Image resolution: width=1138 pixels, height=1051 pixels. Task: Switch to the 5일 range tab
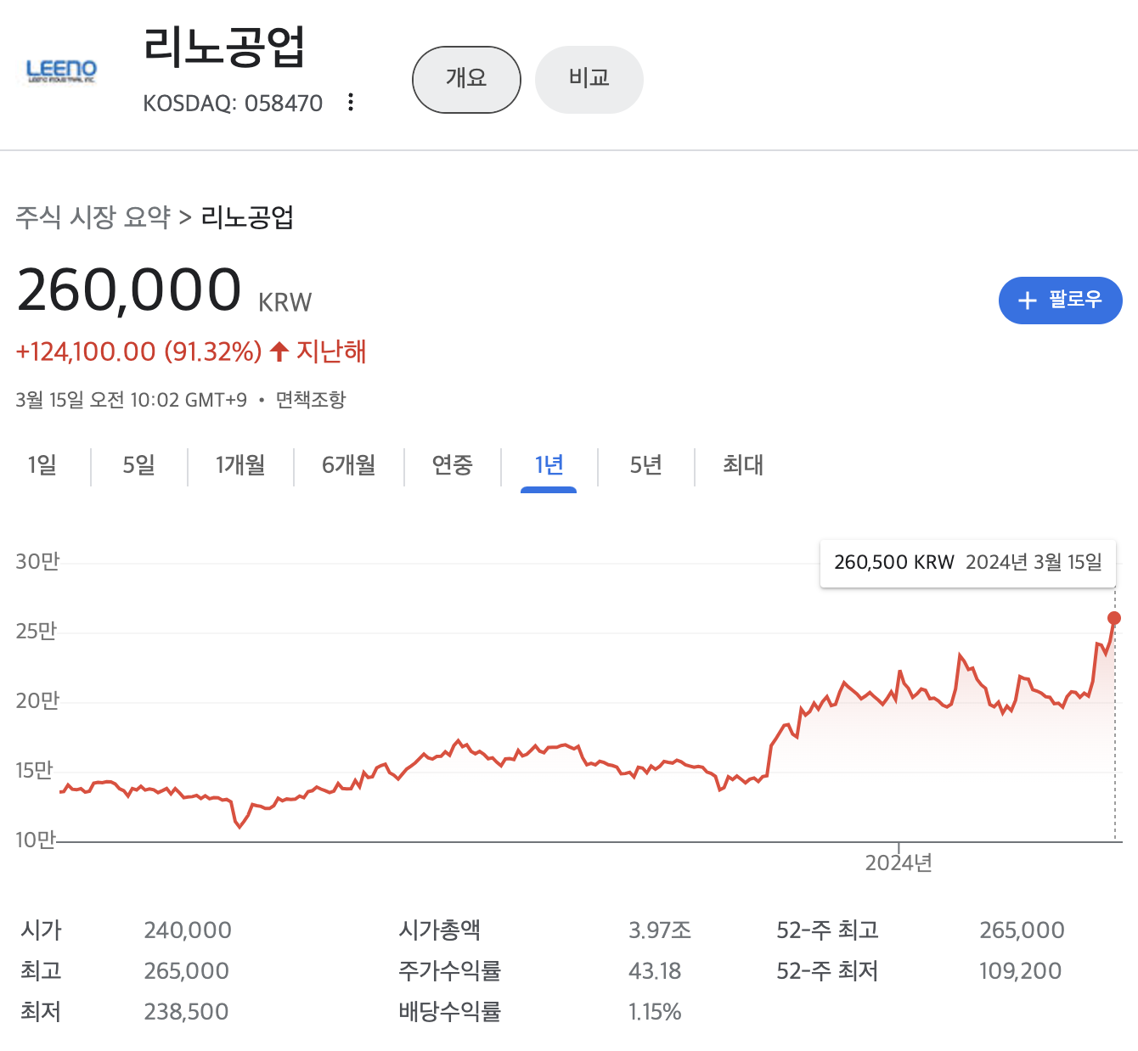139,465
